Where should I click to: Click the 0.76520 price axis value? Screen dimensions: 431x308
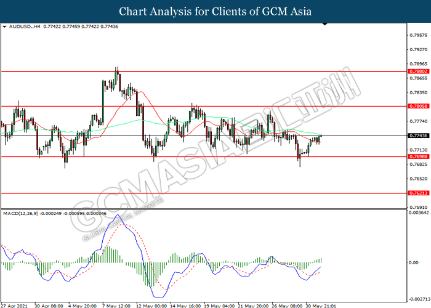(x=419, y=179)
